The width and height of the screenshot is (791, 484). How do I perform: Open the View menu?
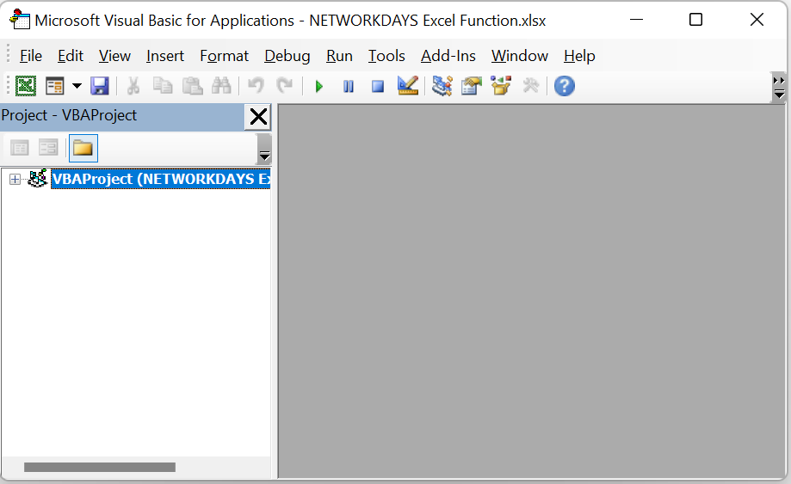pyautogui.click(x=114, y=56)
